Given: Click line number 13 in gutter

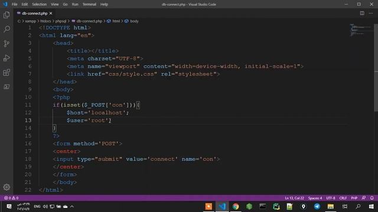Looking at the screenshot, I should 28,120.
